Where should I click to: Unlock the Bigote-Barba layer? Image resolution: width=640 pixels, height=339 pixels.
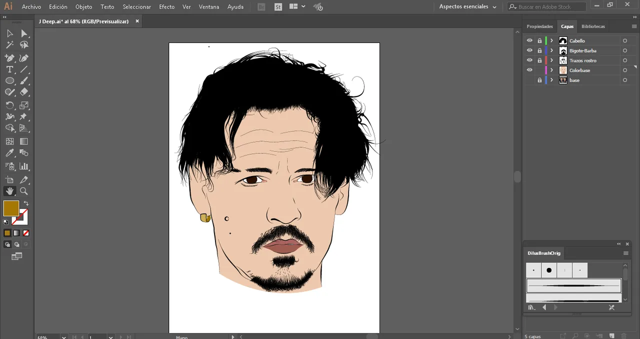[x=539, y=50]
